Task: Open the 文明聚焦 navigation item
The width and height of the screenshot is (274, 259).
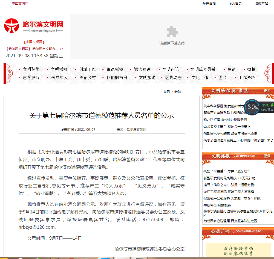Action: click(x=31, y=69)
